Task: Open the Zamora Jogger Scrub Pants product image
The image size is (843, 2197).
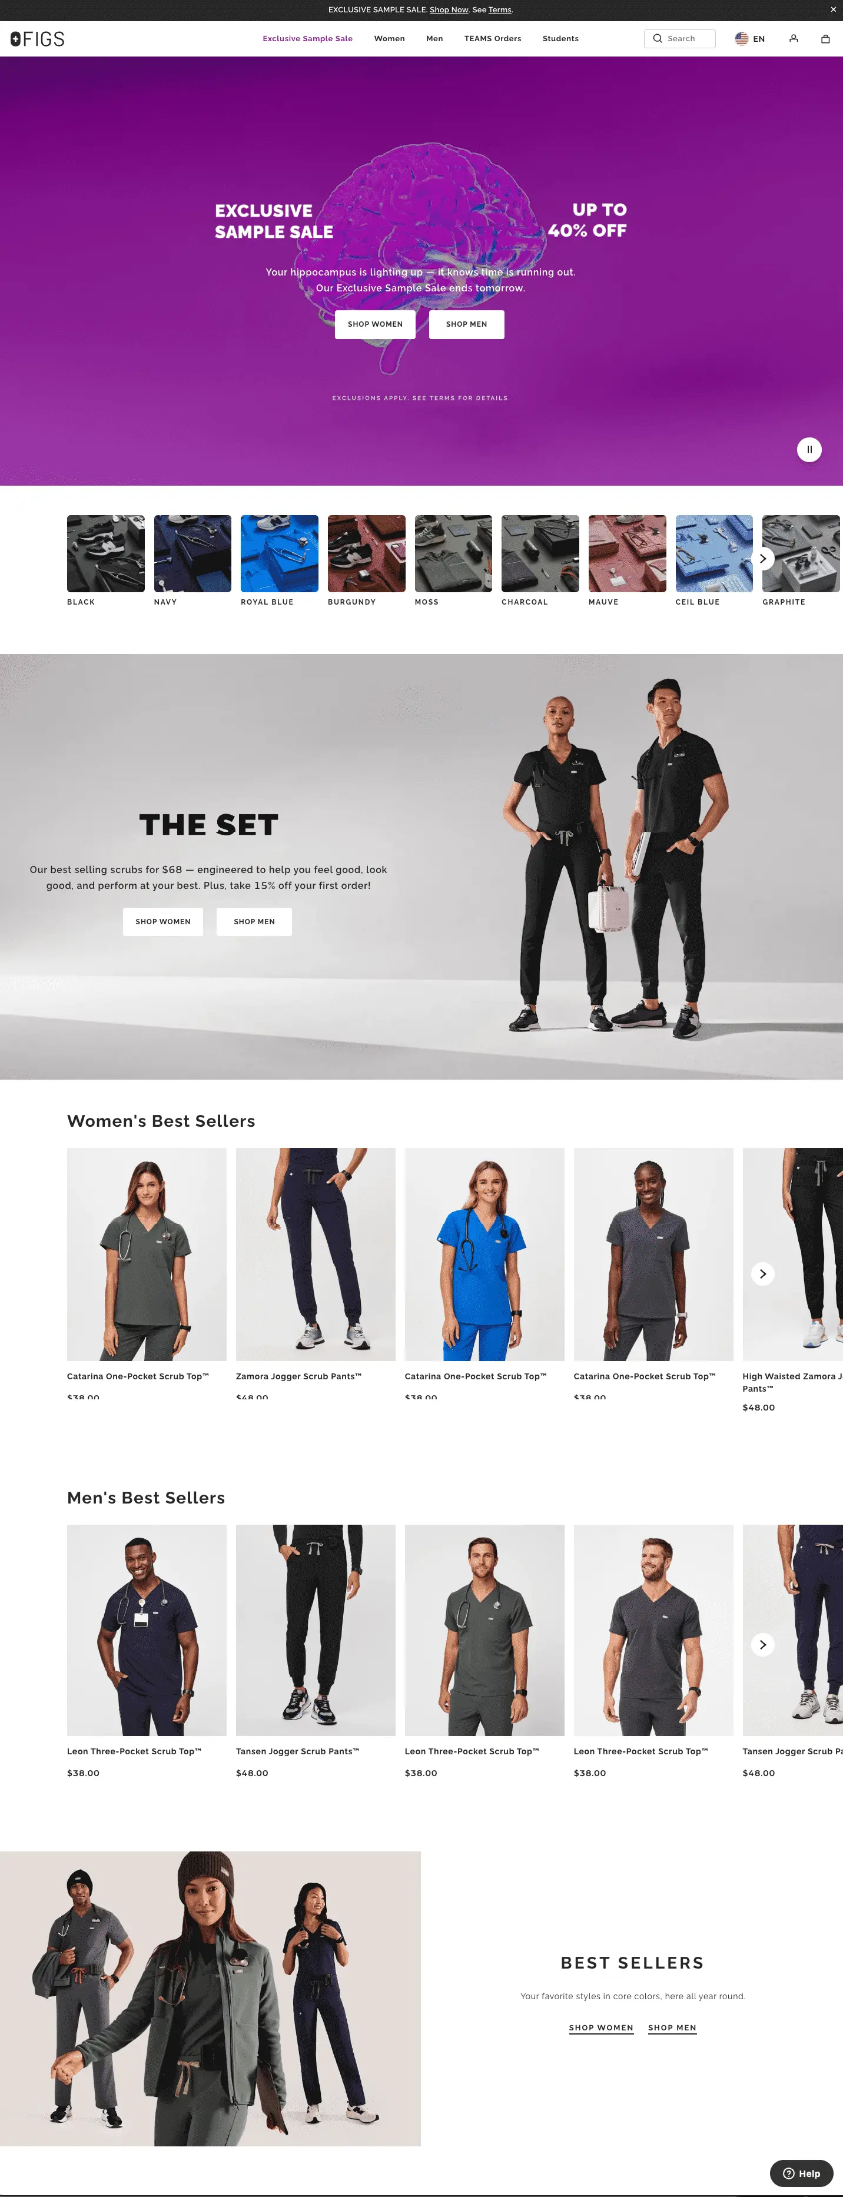Action: point(316,1254)
